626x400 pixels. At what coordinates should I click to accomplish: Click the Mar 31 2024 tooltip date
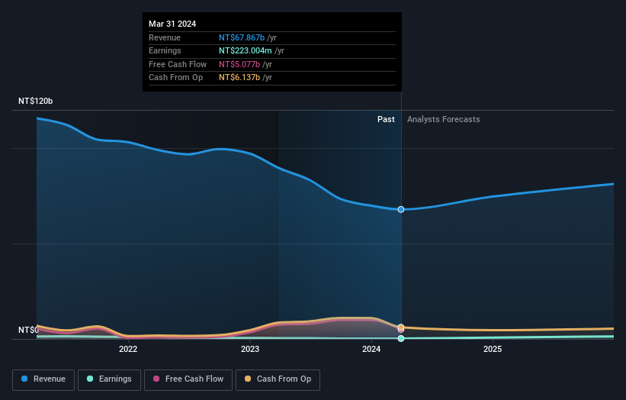(x=172, y=24)
